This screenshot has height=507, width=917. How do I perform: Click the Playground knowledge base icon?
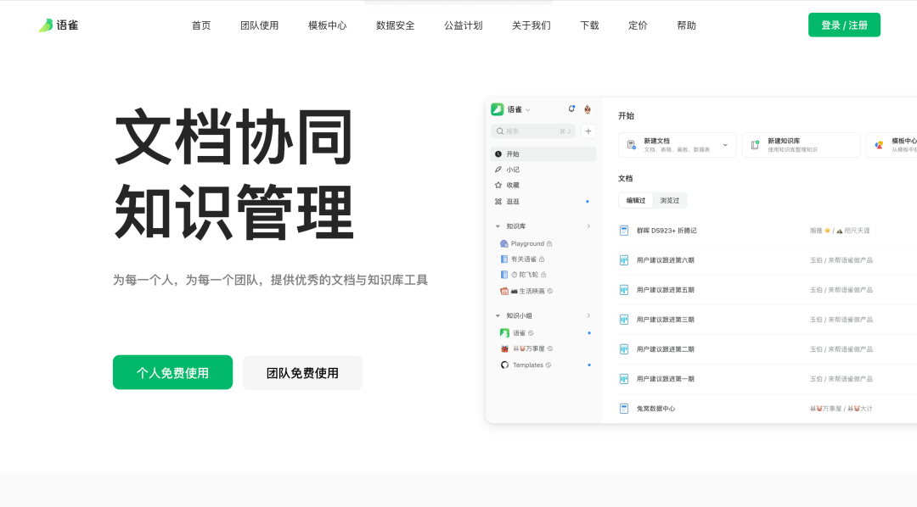click(504, 243)
